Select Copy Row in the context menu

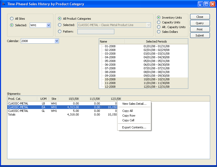pyautogui.click(x=129, y=116)
